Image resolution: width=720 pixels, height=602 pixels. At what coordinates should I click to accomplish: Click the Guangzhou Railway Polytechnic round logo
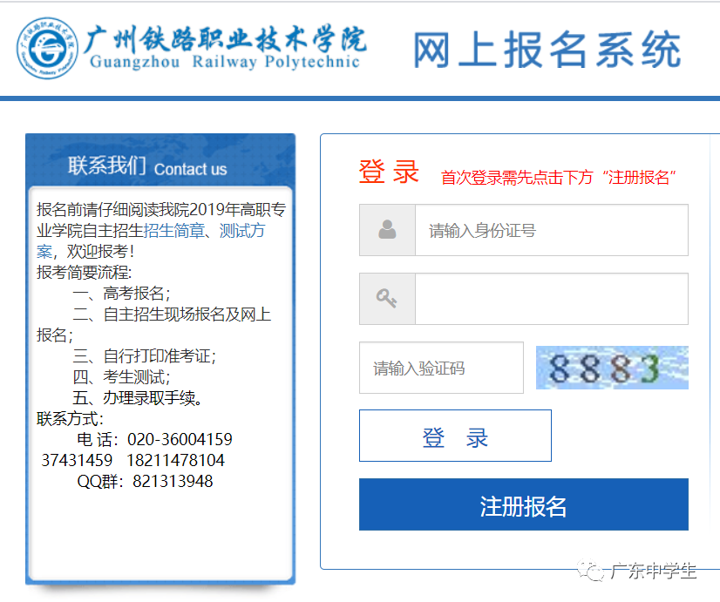pyautogui.click(x=47, y=49)
